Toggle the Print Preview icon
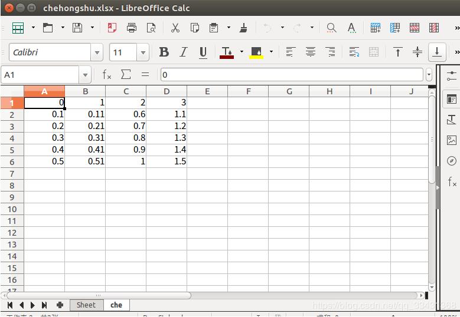This screenshot has height=317, width=460. pos(151,28)
